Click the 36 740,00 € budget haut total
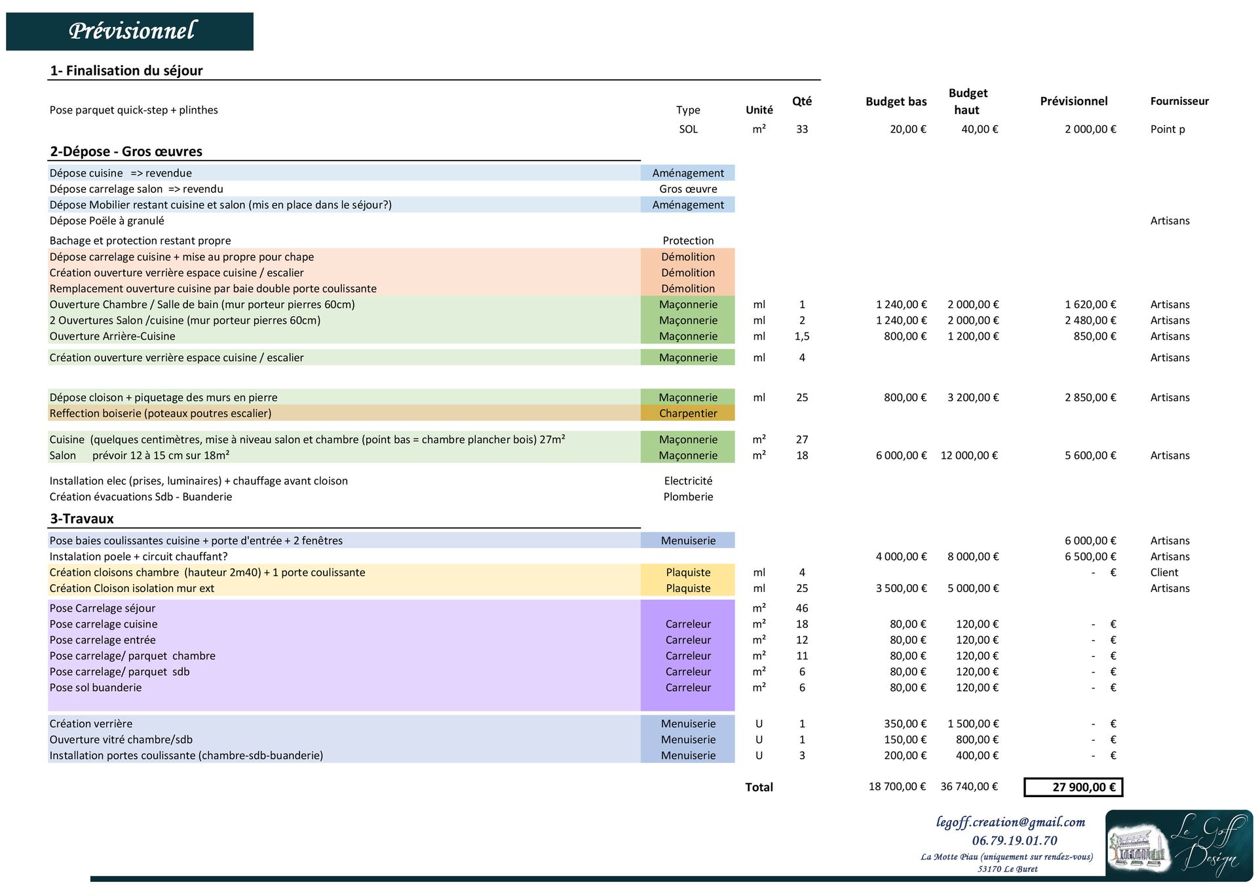This screenshot has width=1258, height=889. (969, 786)
